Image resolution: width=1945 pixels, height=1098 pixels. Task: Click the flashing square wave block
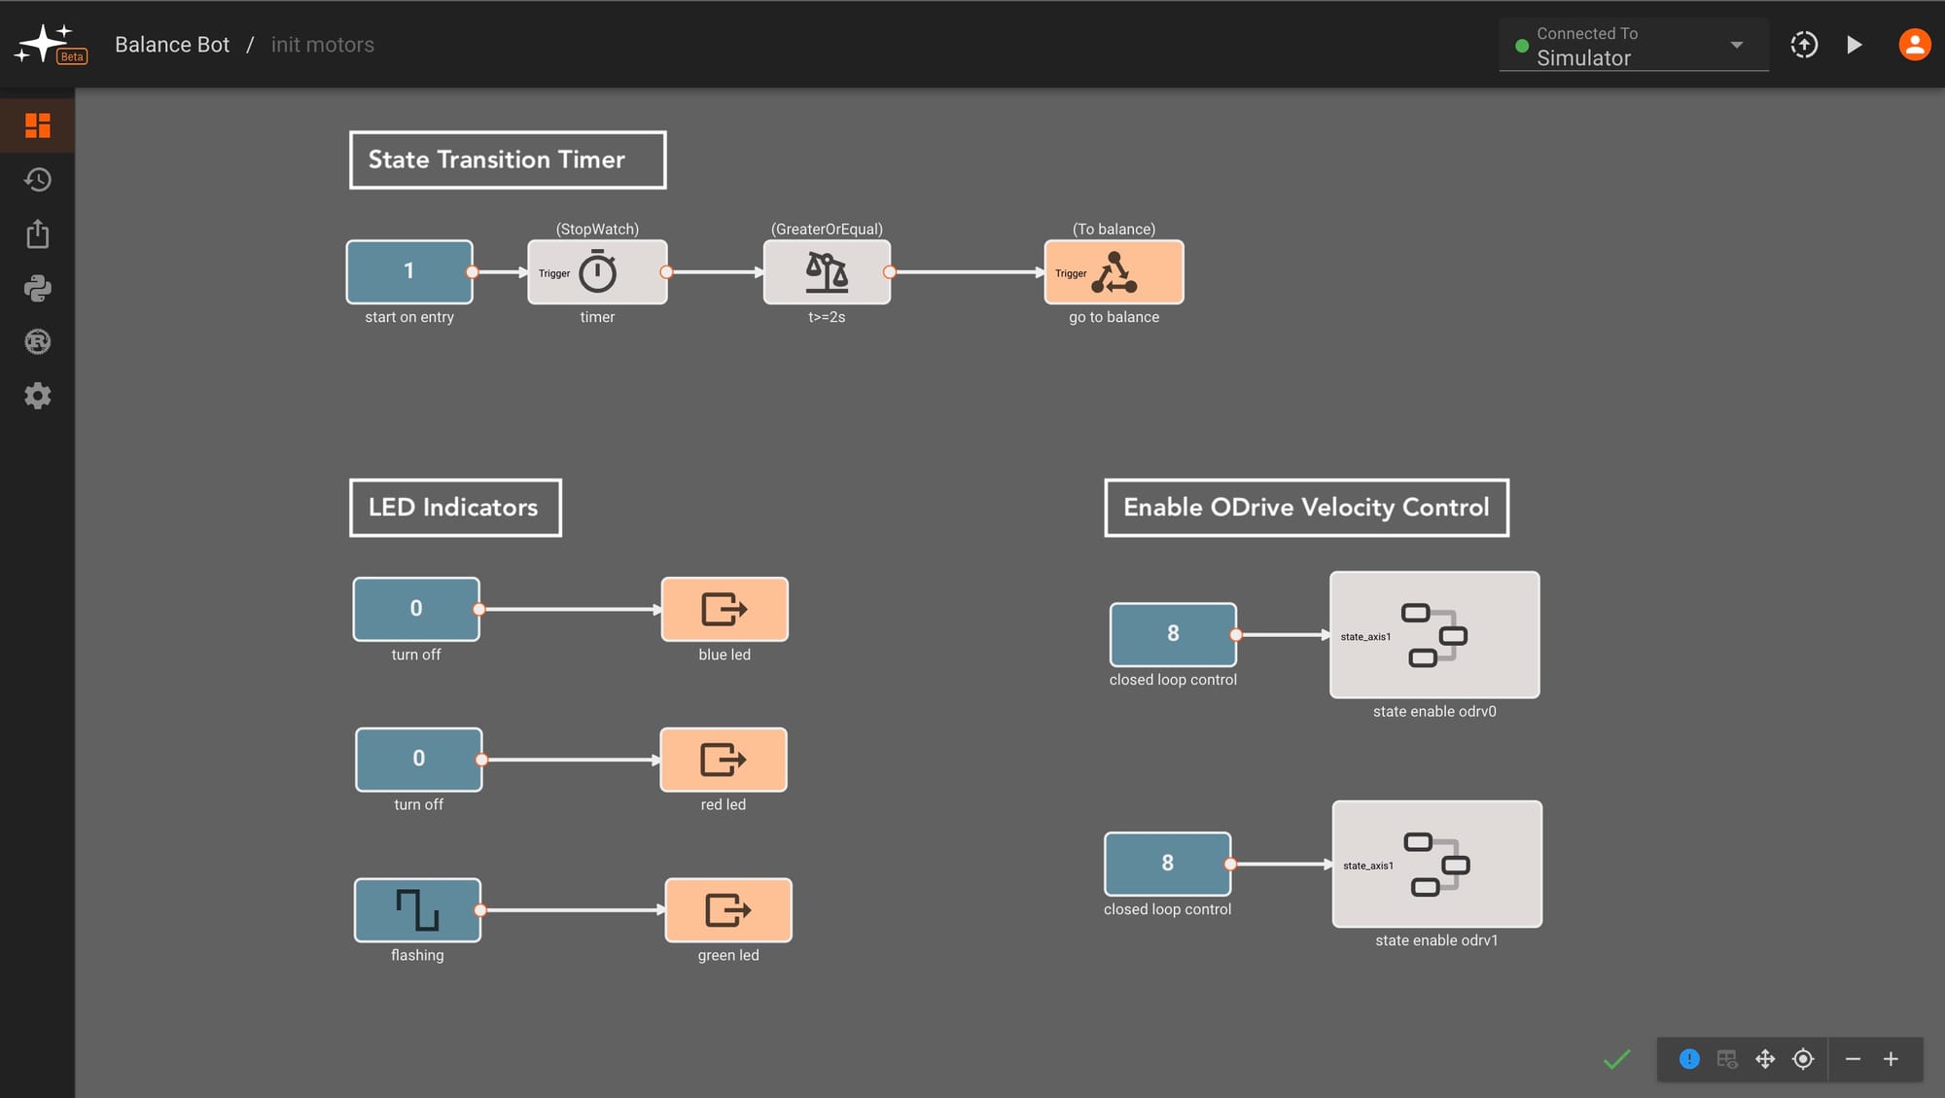pos(417,910)
